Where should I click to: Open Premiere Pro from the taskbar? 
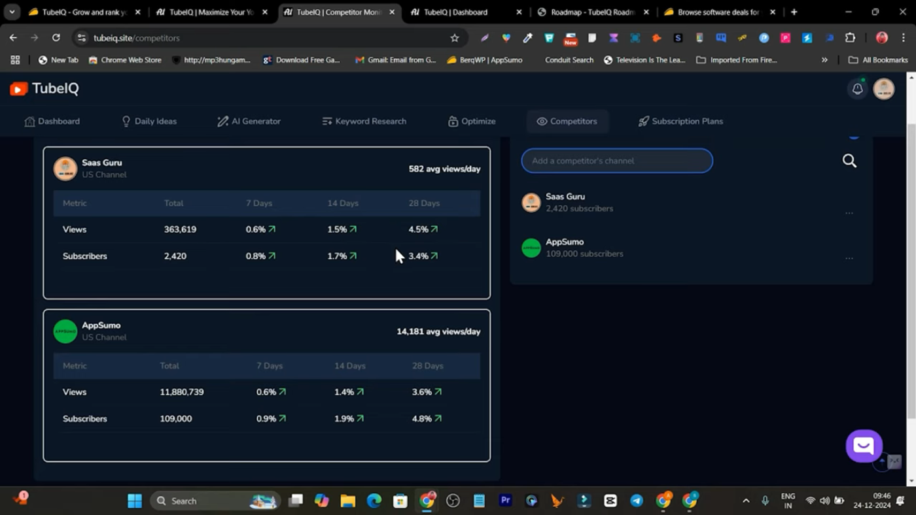(x=505, y=501)
